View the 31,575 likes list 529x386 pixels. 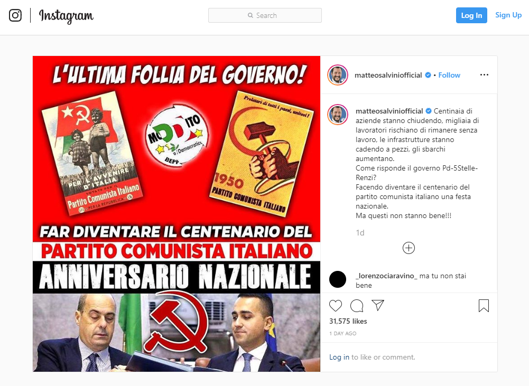pos(348,321)
